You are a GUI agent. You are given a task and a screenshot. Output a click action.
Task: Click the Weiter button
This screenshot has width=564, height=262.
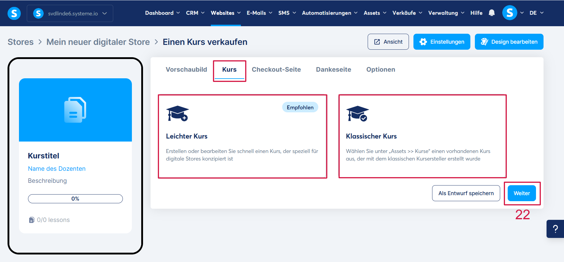pyautogui.click(x=522, y=193)
